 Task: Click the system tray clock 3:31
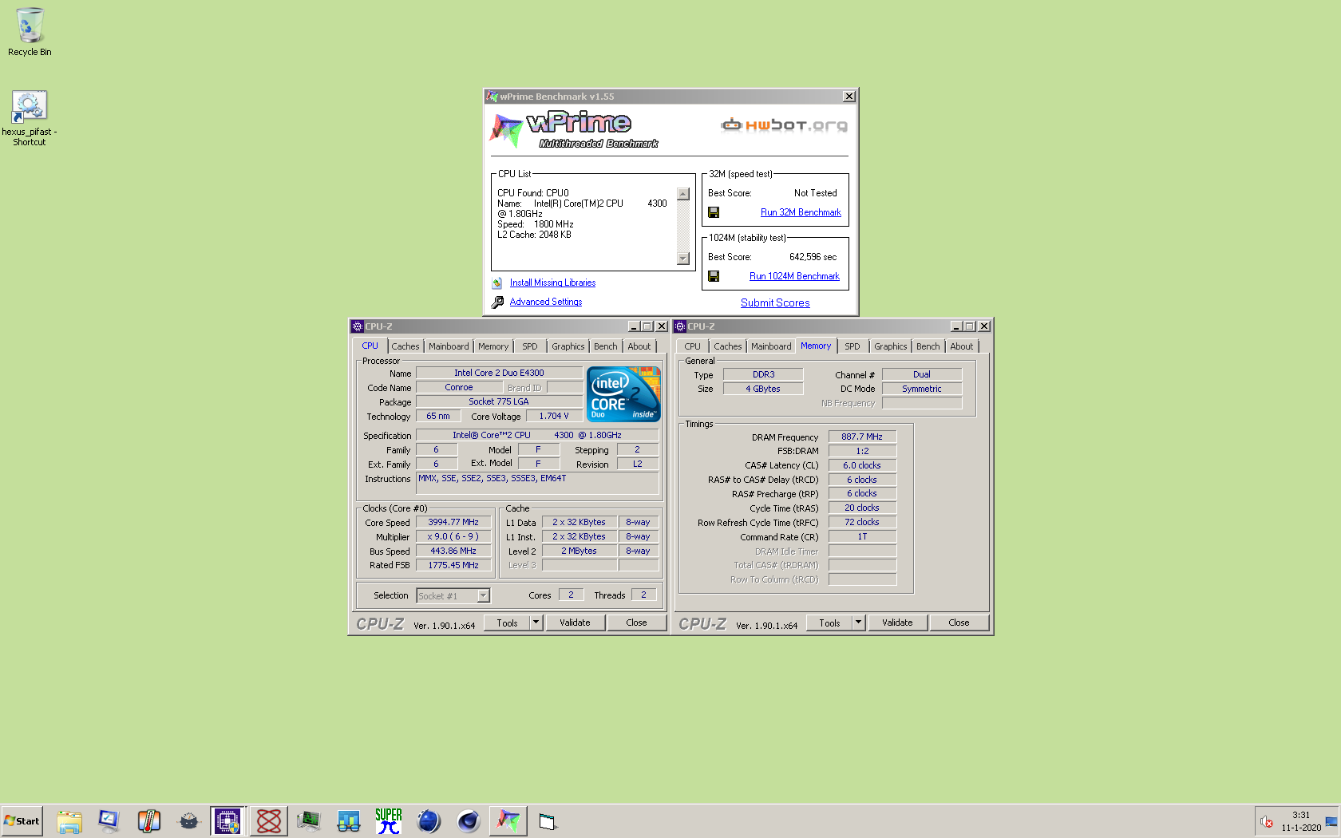(1301, 815)
